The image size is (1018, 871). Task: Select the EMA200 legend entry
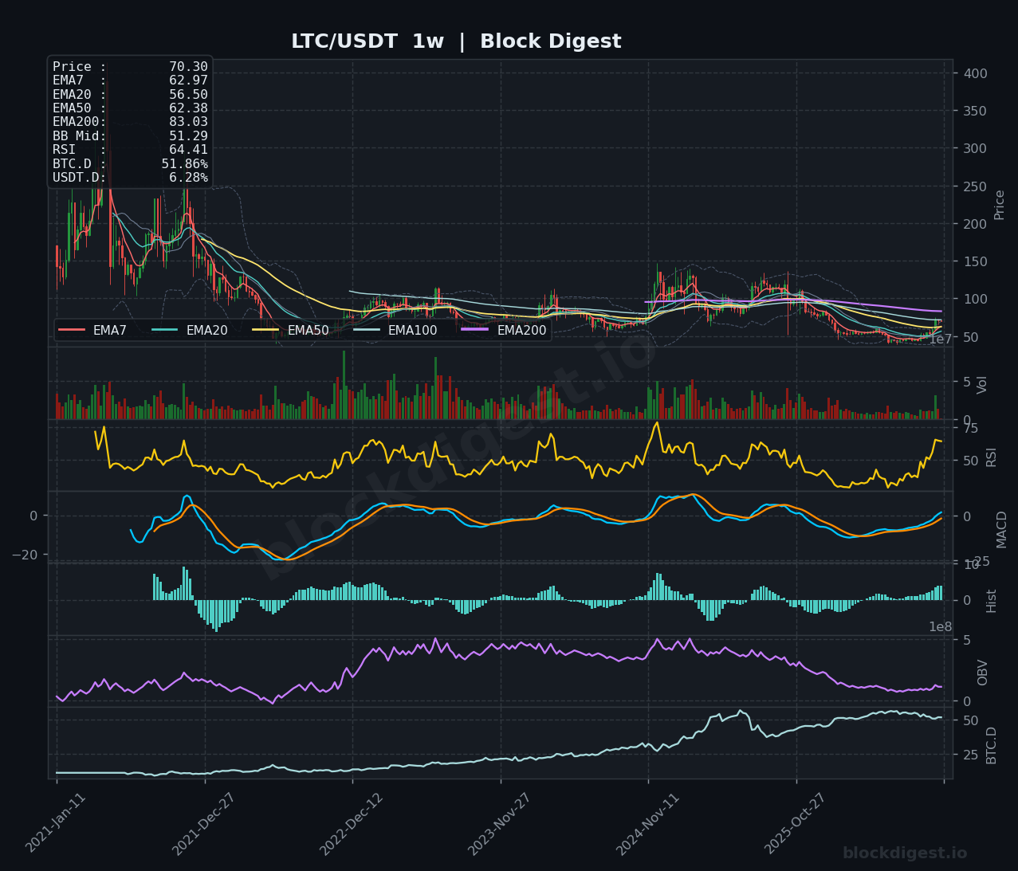click(505, 330)
